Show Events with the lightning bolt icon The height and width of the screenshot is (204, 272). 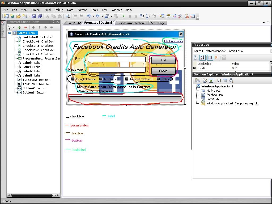pyautogui.click(x=216, y=57)
